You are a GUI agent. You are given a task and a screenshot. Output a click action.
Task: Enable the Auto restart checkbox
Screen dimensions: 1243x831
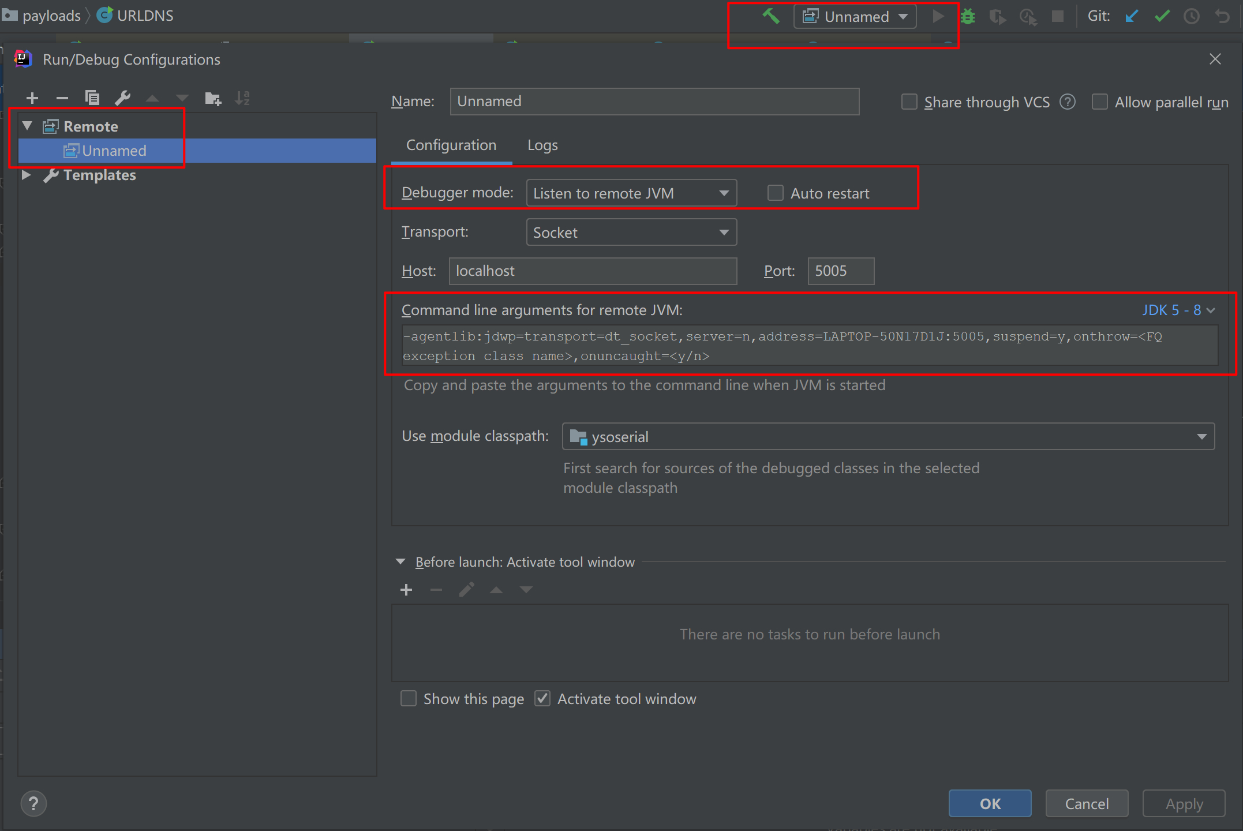(x=776, y=193)
